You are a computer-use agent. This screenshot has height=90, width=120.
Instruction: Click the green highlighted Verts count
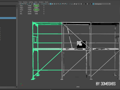pyautogui.click(x=36, y=6)
